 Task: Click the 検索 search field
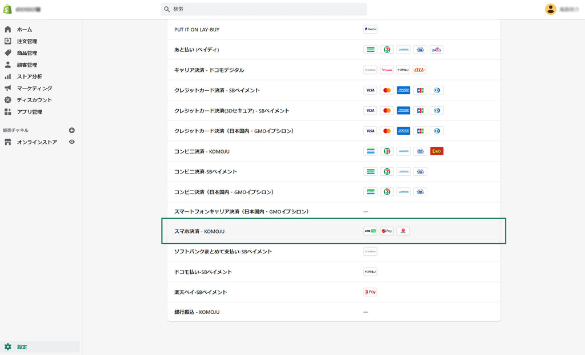tap(264, 10)
